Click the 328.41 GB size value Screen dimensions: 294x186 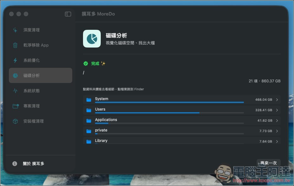point(264,110)
